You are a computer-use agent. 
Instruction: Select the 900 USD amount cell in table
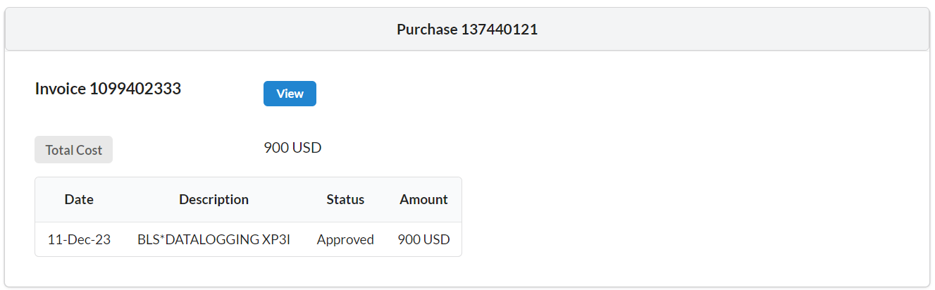click(423, 239)
